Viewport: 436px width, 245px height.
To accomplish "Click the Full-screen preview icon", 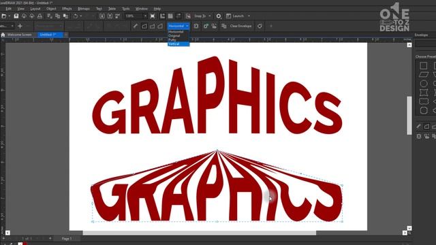I will pyautogui.click(x=153, y=16).
